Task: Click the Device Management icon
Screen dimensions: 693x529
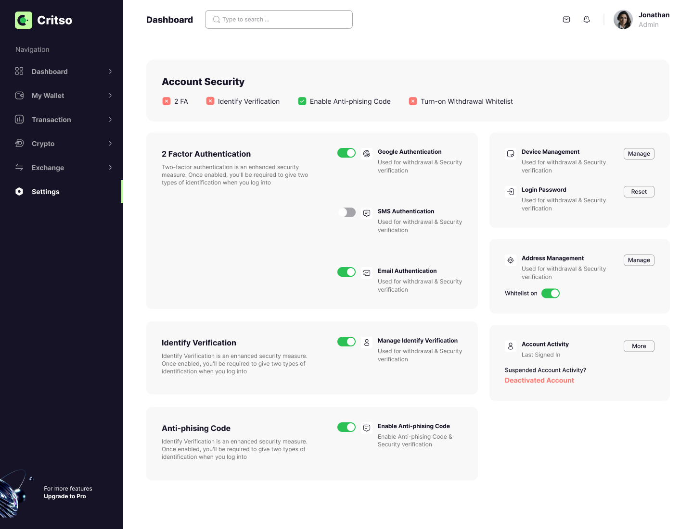Action: tap(511, 154)
